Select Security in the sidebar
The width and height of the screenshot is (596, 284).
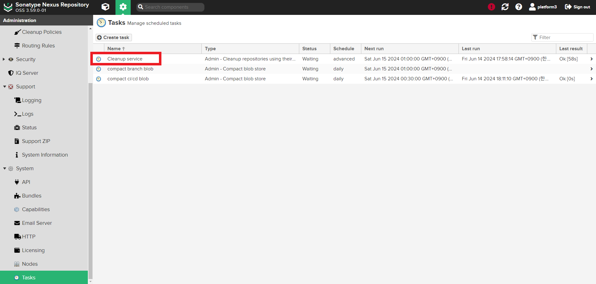click(26, 59)
